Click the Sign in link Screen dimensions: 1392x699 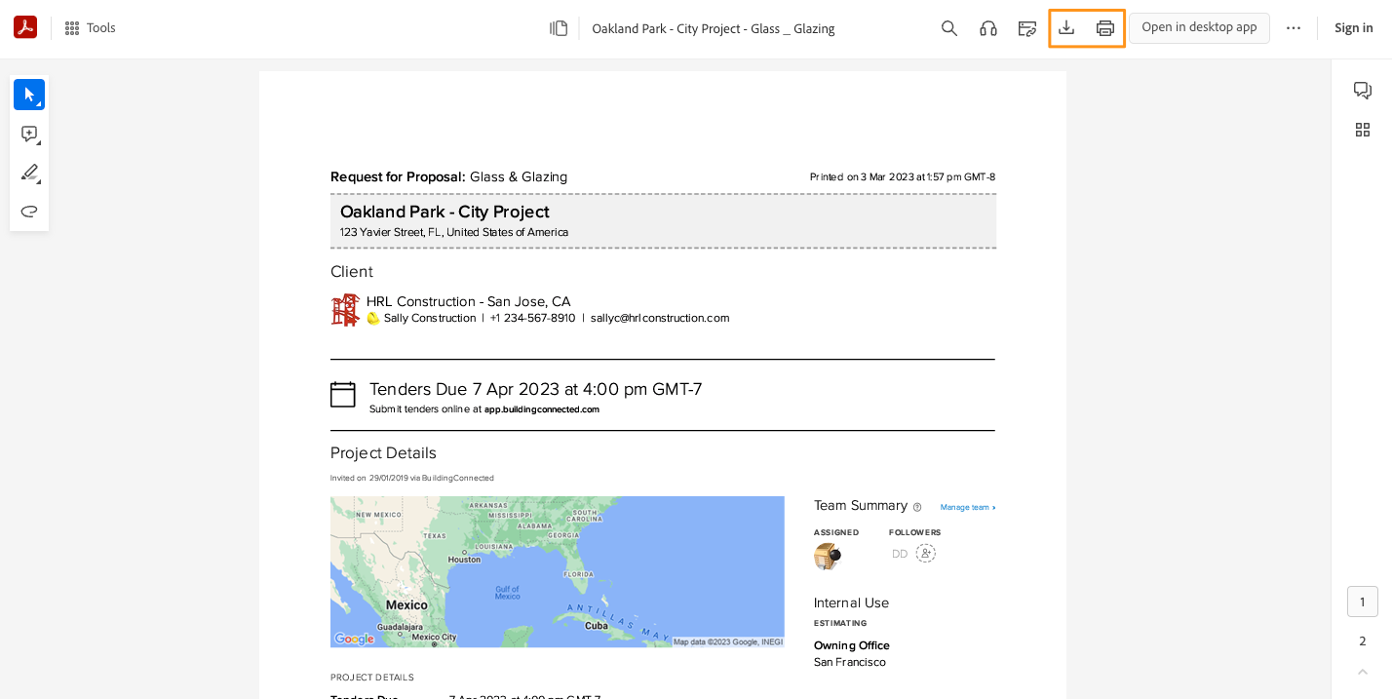1353,28
